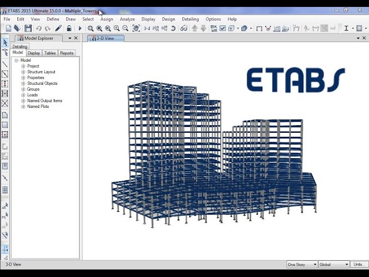The width and height of the screenshot is (369, 277).
Task: Click the Show Undeformed Shape icon
Action: point(259,28)
